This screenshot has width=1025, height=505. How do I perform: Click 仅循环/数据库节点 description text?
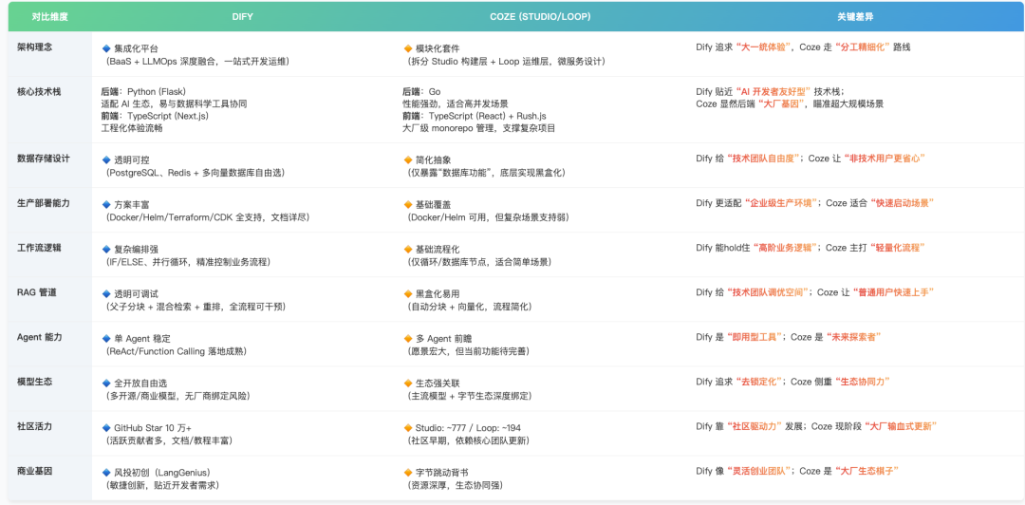pos(477,262)
